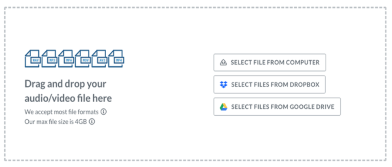Click the WAV file format icon
The width and height of the screenshot is (392, 167).
[x=32, y=59]
